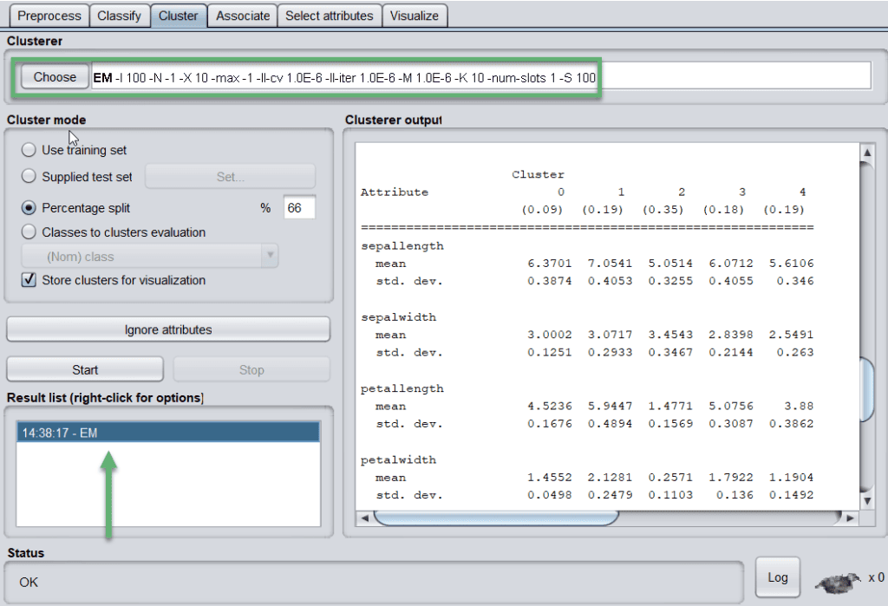The width and height of the screenshot is (888, 606).
Task: Select Supplied test set option
Action: click(29, 177)
